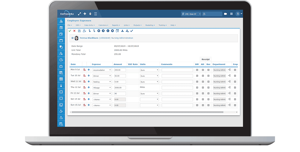This screenshot has width=300, height=152.
Task: Open the (29) Uen ST header dropdown
Action: [191, 14]
